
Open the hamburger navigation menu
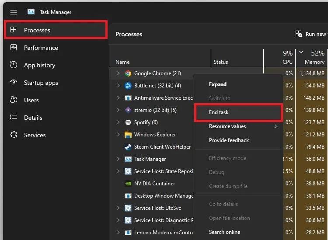14,12
